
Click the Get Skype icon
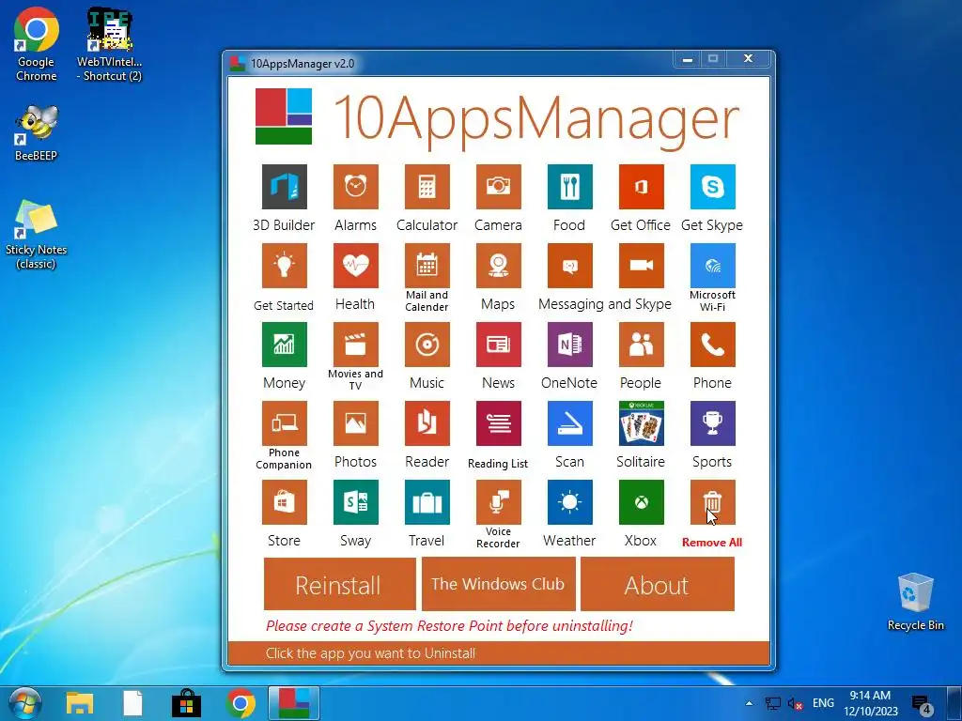[x=712, y=187]
